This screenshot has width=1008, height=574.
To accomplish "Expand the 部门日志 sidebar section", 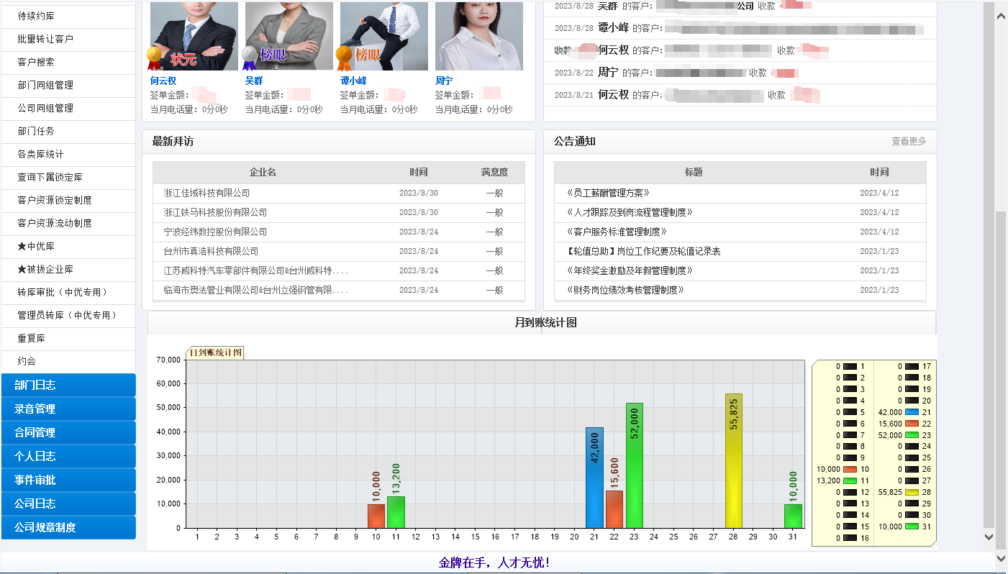I will point(68,385).
